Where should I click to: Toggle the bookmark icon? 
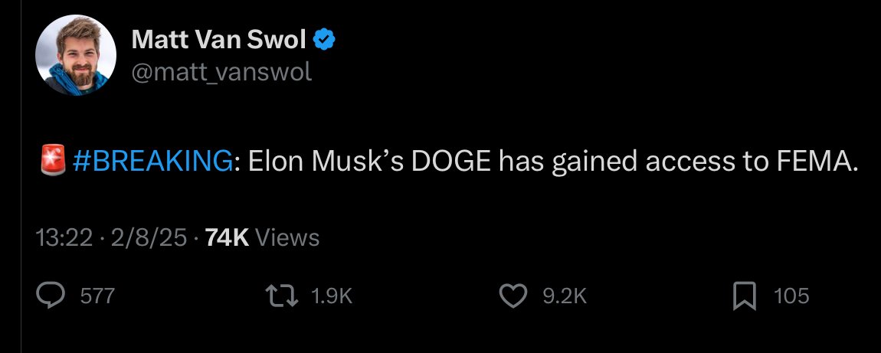click(745, 296)
